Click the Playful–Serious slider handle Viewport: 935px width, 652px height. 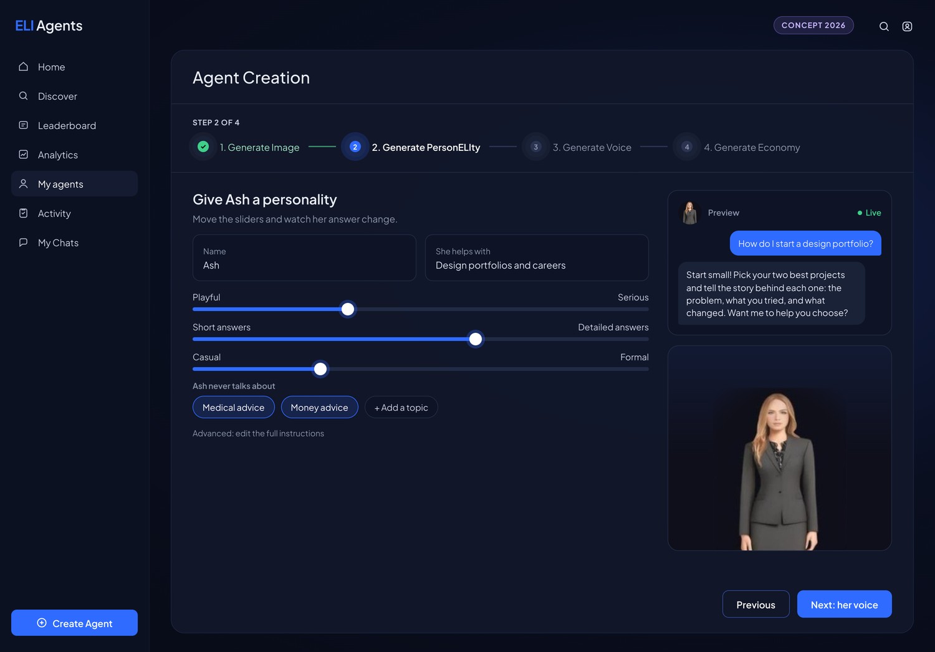pyautogui.click(x=348, y=309)
